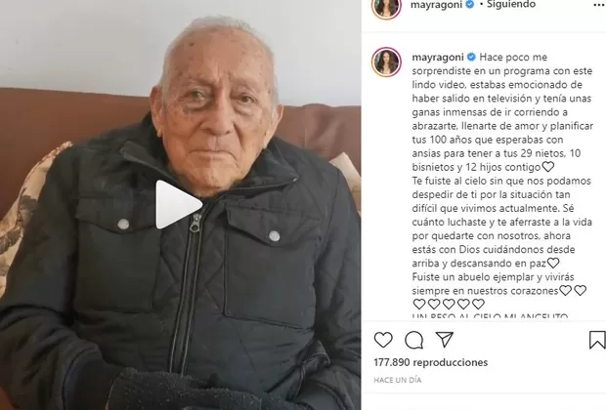The image size is (606, 410).
Task: Click the HACE UN DÍA timestamp
Action: click(x=397, y=381)
